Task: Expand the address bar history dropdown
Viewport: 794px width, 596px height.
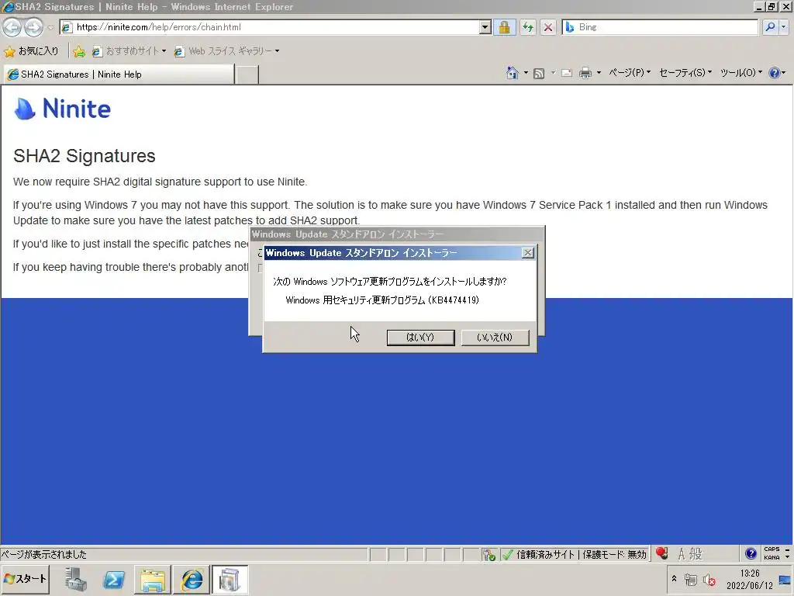Action: (x=485, y=27)
